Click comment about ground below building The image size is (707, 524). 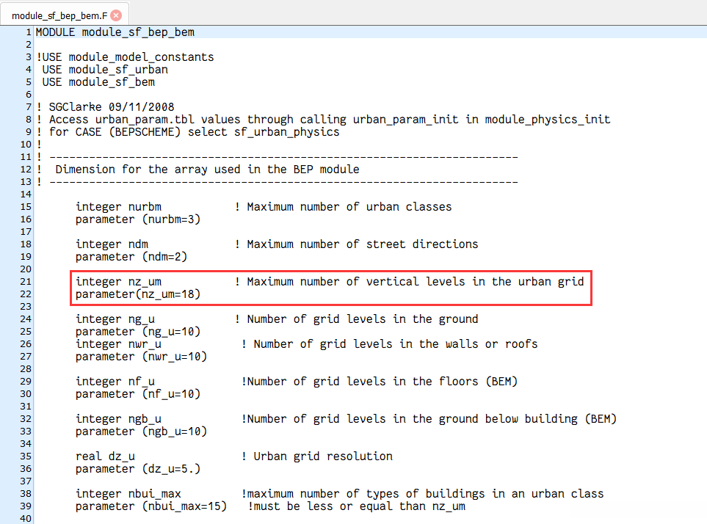tap(429, 419)
